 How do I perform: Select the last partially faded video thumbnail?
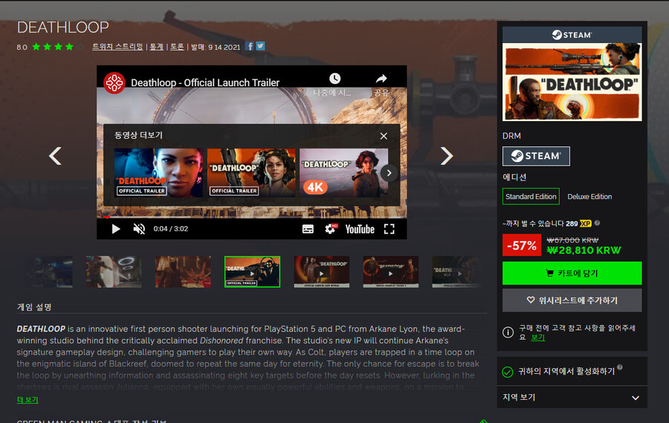(456, 272)
